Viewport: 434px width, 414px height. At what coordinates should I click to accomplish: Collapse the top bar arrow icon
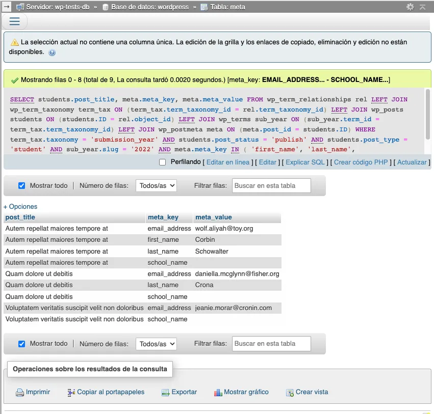coord(422,7)
